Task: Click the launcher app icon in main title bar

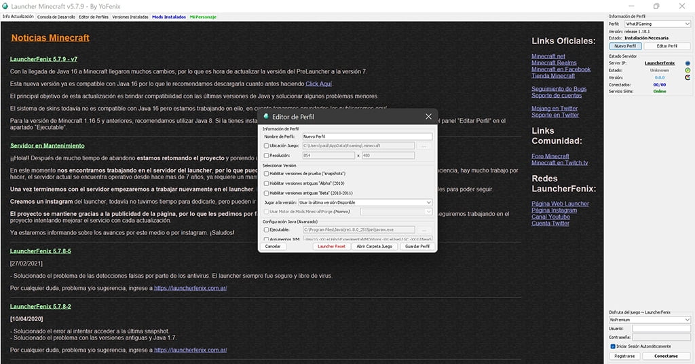Action: point(5,6)
